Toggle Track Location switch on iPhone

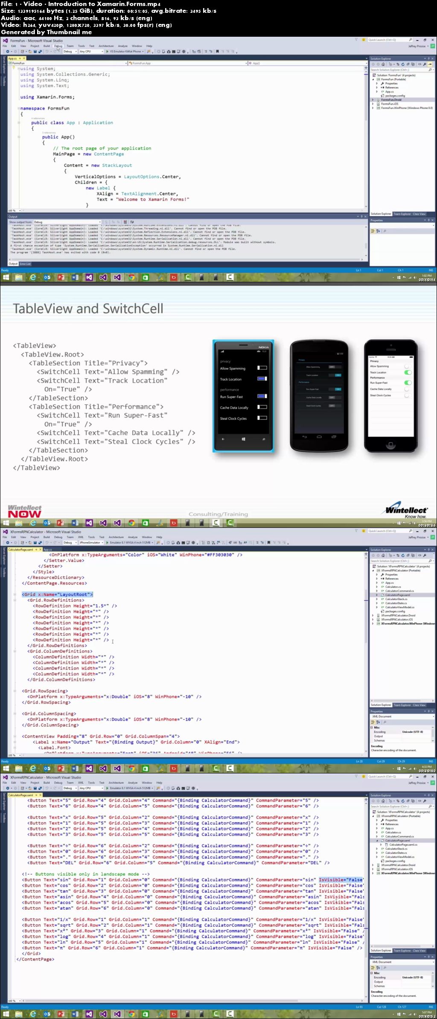[408, 372]
